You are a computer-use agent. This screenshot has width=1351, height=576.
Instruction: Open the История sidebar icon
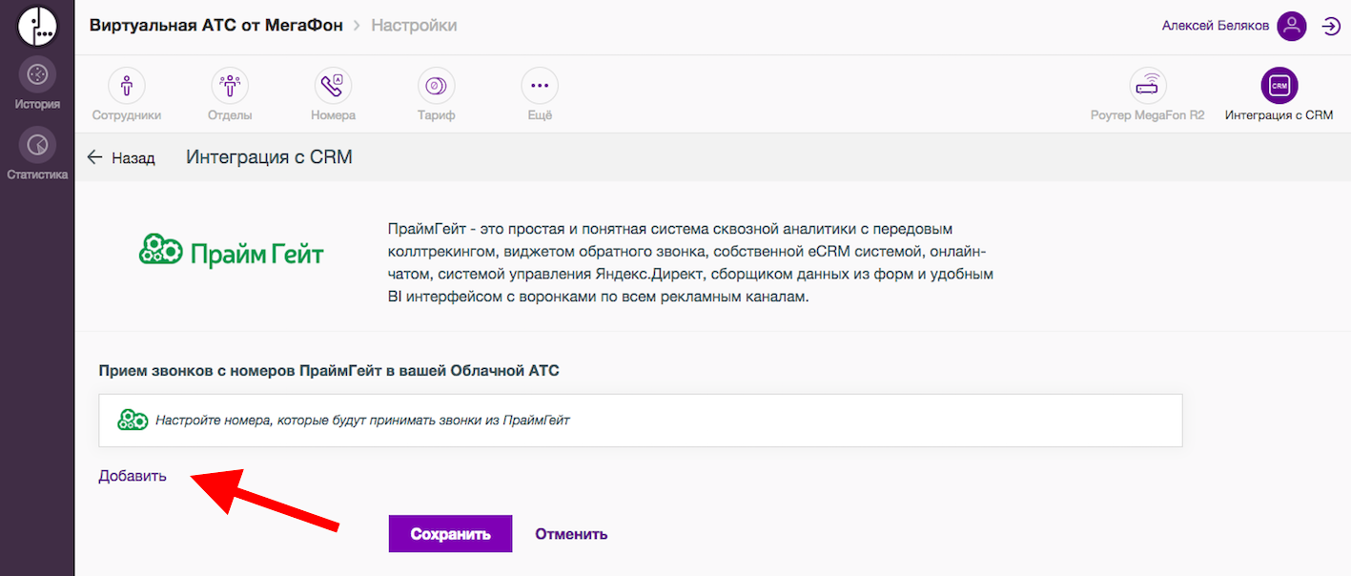(37, 74)
